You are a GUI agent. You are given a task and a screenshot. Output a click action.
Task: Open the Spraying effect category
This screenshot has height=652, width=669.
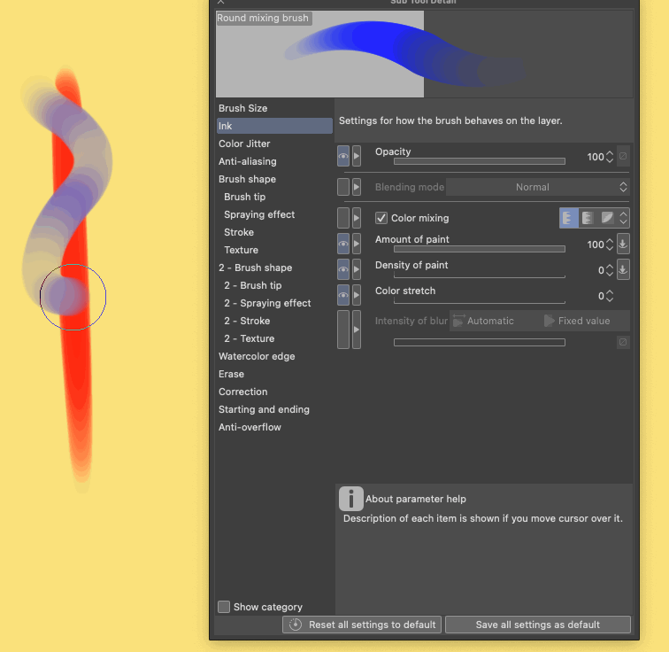274,214
